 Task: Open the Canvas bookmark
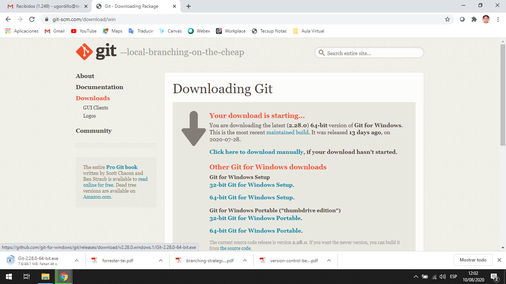[170, 31]
